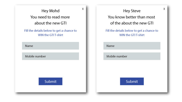Close the Hey Mohd popup
This screenshot has width=182, height=102.
coord(83,9)
